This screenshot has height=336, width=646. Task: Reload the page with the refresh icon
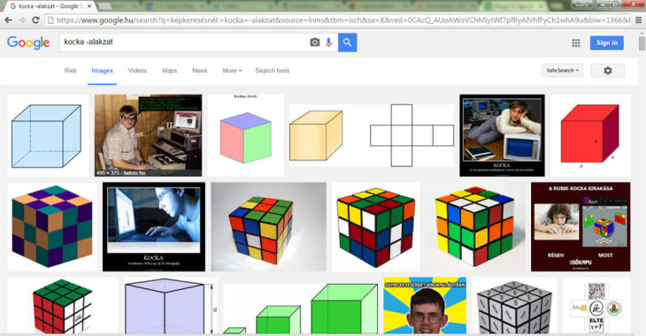click(36, 20)
